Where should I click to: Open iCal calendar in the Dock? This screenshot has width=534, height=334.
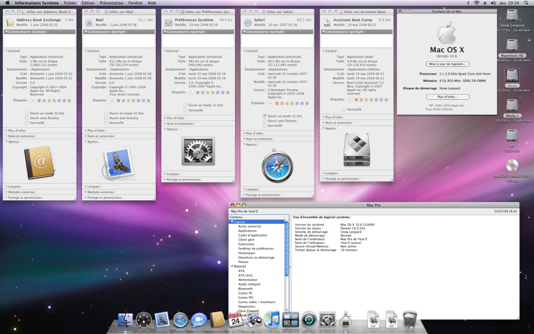pos(236,320)
